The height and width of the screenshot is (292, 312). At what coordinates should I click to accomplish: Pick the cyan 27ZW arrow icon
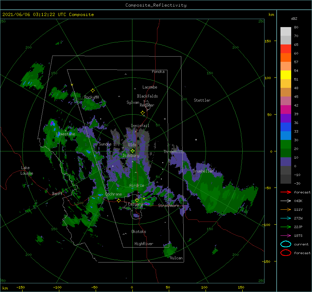point(286,218)
